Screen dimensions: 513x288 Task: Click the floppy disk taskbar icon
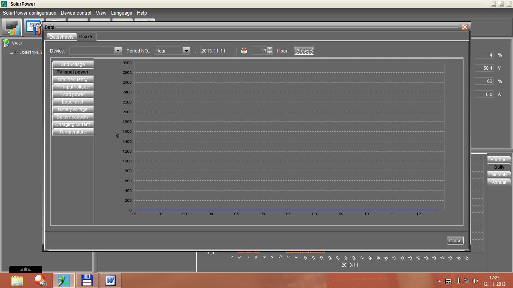pyautogui.click(x=87, y=280)
